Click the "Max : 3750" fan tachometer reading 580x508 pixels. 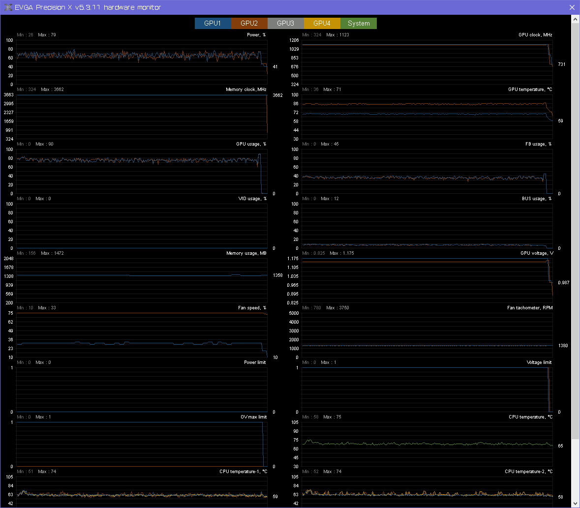pos(337,308)
